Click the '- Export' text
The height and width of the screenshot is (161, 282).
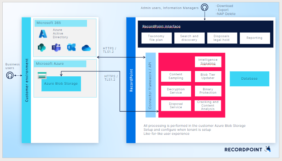pos(222,10)
